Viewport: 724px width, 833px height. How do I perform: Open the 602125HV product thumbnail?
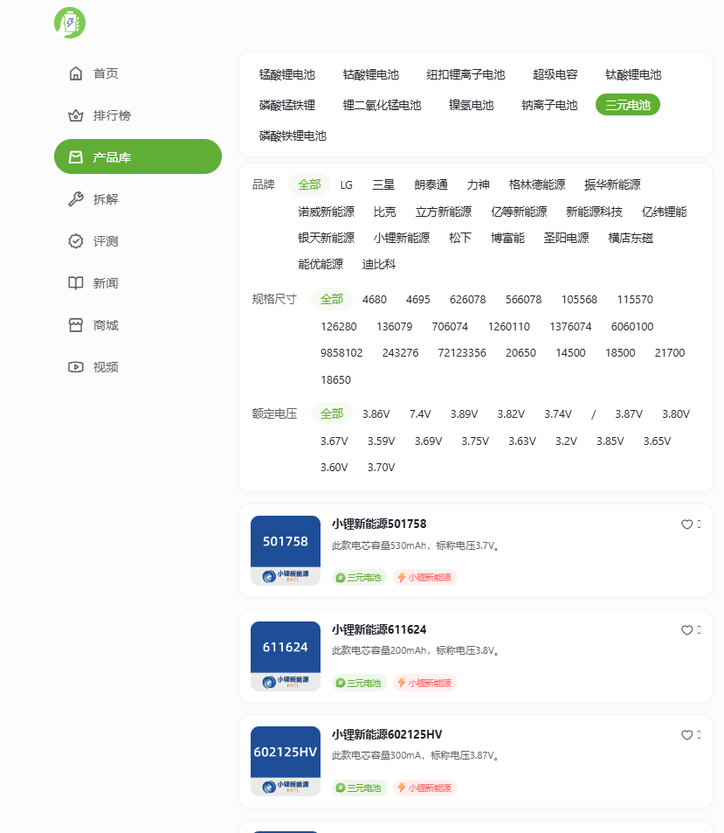pos(286,761)
